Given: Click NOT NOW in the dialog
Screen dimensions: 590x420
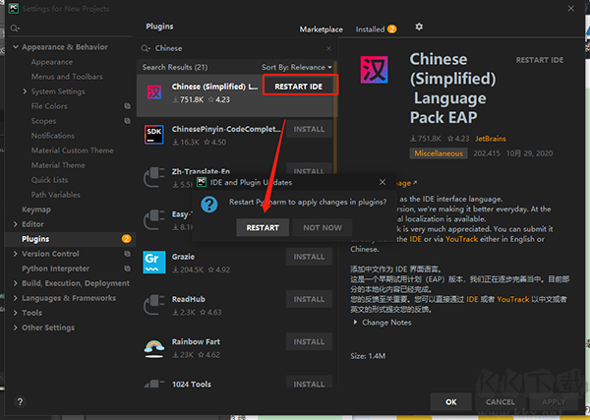Looking at the screenshot, I should (323, 227).
